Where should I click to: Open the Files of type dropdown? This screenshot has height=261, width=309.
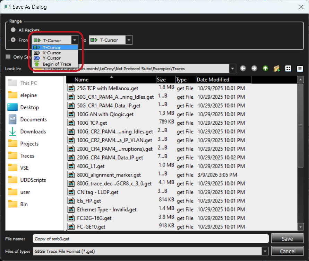[265, 251]
